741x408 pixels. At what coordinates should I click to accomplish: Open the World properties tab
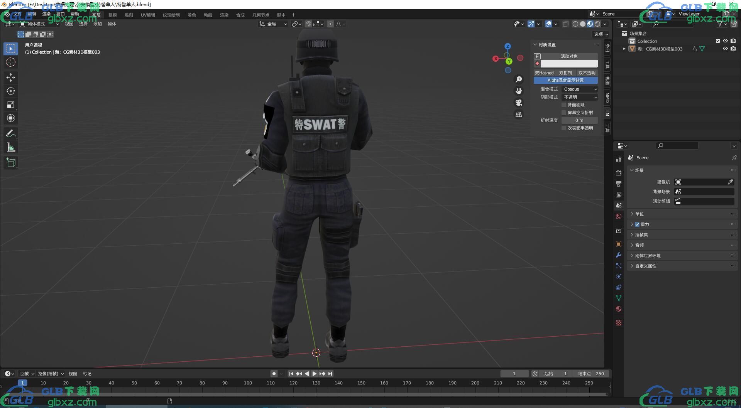pos(619,216)
